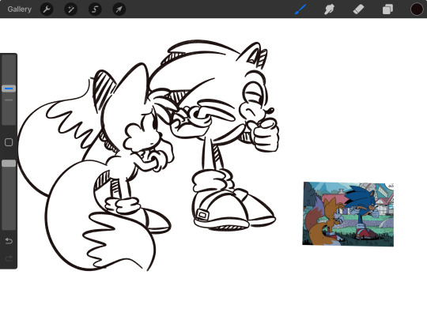Activate the Selection tool

pos(95,9)
